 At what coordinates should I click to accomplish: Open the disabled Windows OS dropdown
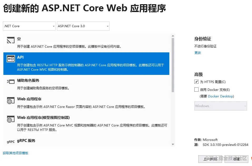(x=220, y=106)
